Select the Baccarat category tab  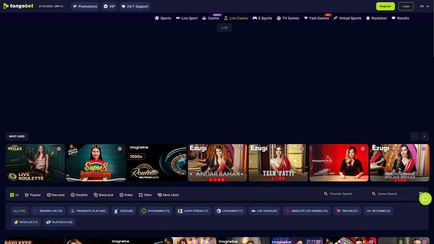click(x=55, y=195)
